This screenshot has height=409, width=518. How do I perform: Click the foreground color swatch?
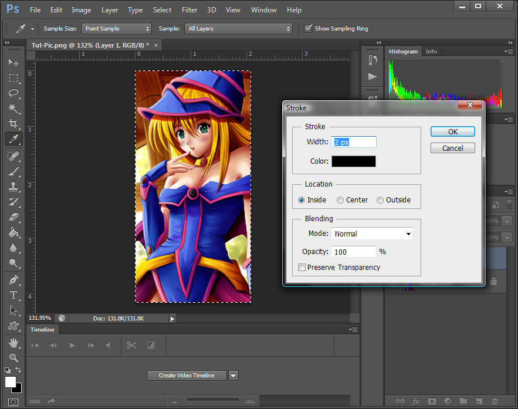pyautogui.click(x=10, y=382)
